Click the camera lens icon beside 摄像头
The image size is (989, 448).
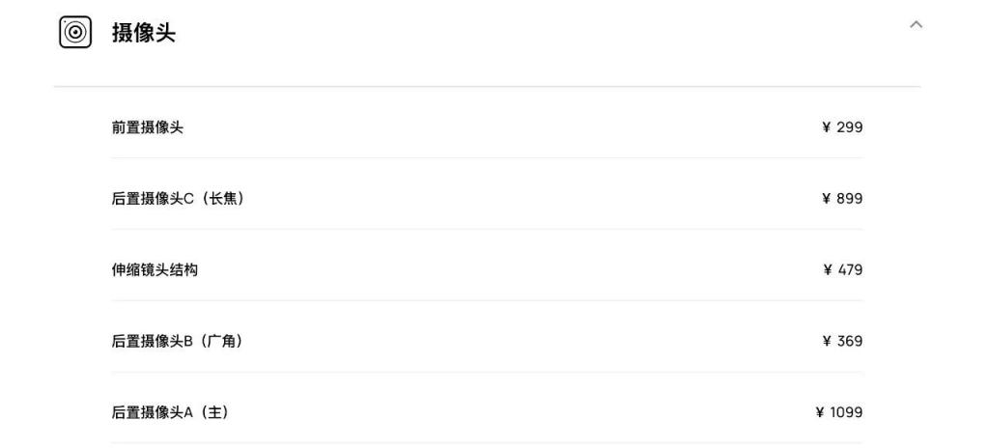coord(75,32)
